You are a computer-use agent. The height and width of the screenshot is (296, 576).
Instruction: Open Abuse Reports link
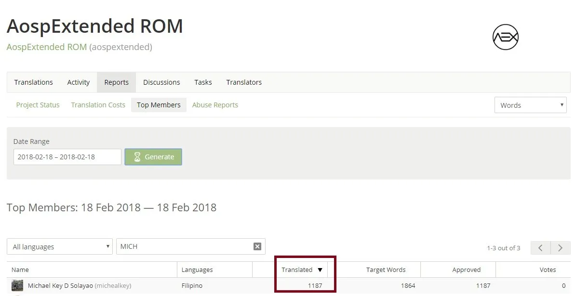point(215,105)
